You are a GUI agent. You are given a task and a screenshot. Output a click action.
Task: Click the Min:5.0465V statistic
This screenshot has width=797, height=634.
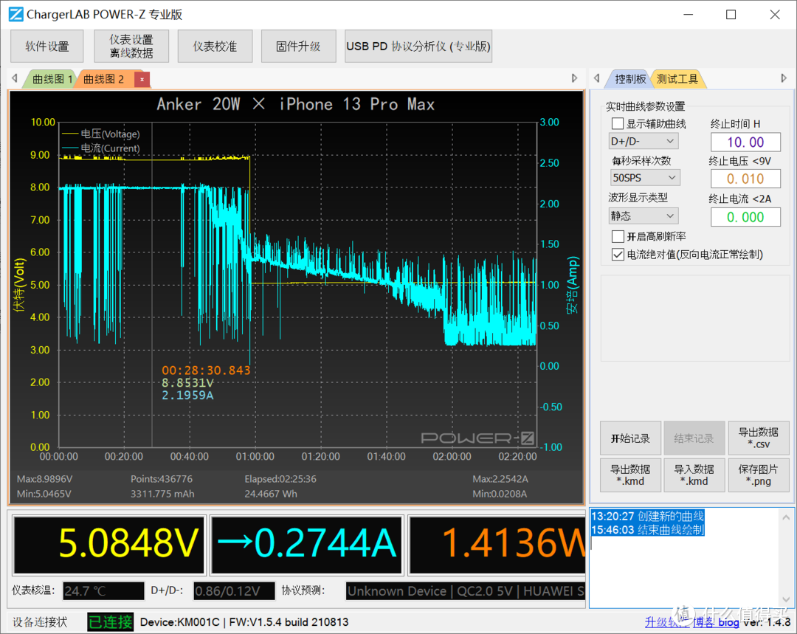44,494
